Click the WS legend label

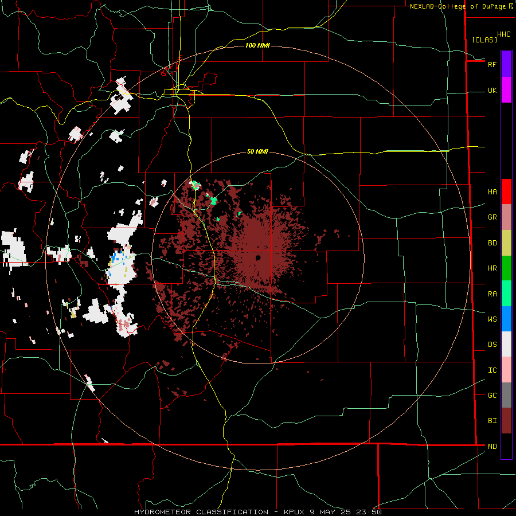tap(492, 319)
